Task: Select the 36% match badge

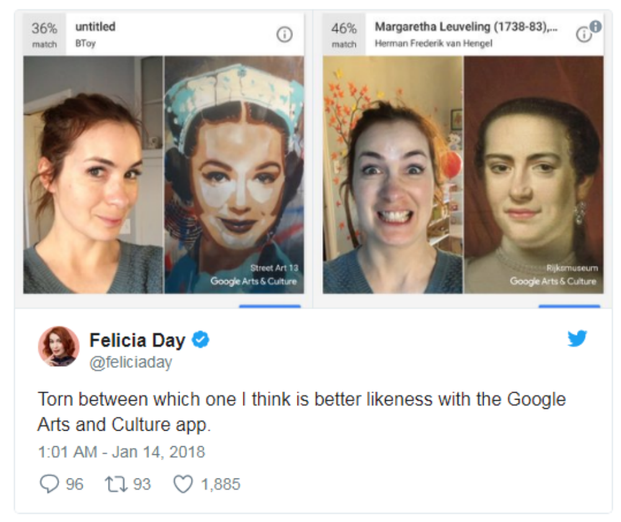Action: 44,35
